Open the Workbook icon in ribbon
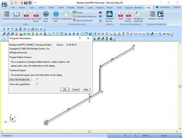 pos(17,15)
